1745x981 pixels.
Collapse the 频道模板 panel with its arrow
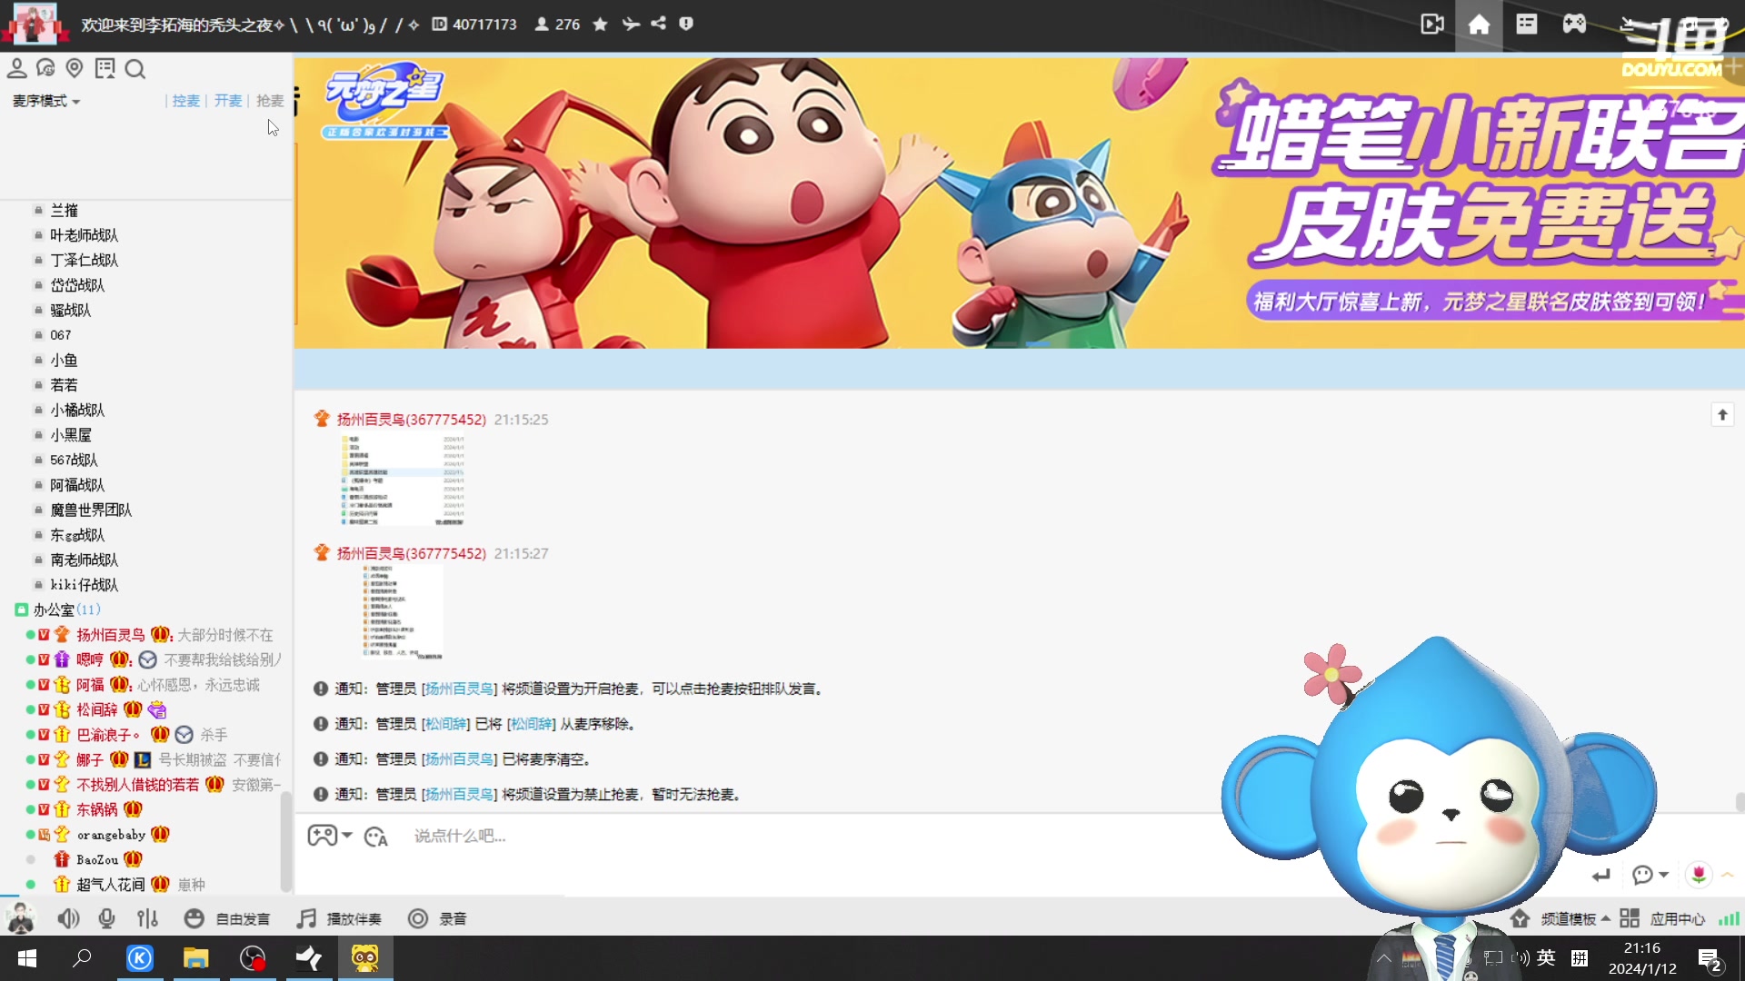coord(1605,918)
